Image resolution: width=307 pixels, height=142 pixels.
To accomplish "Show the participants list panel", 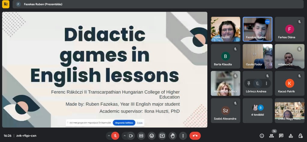I will (271, 136).
